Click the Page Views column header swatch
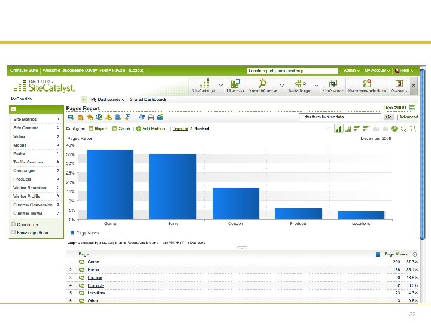The height and width of the screenshot is (323, 431). point(378,254)
